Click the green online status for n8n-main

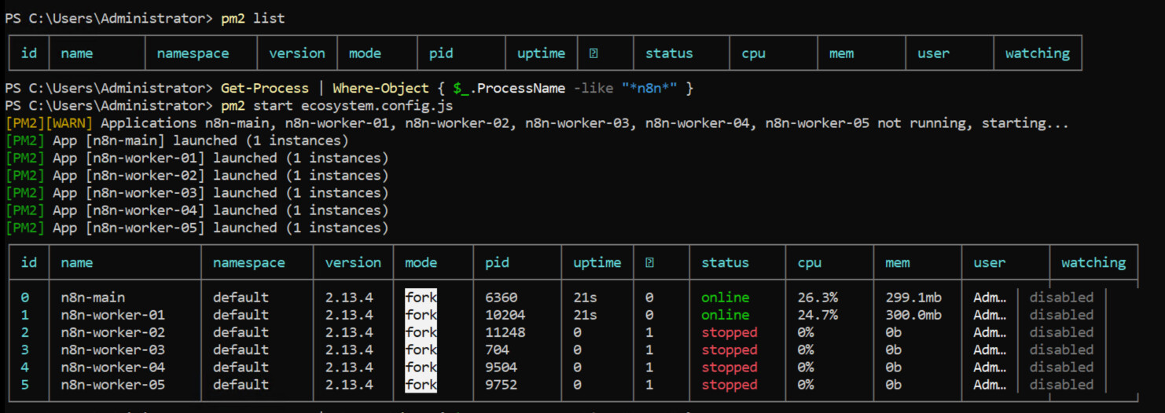pos(725,298)
